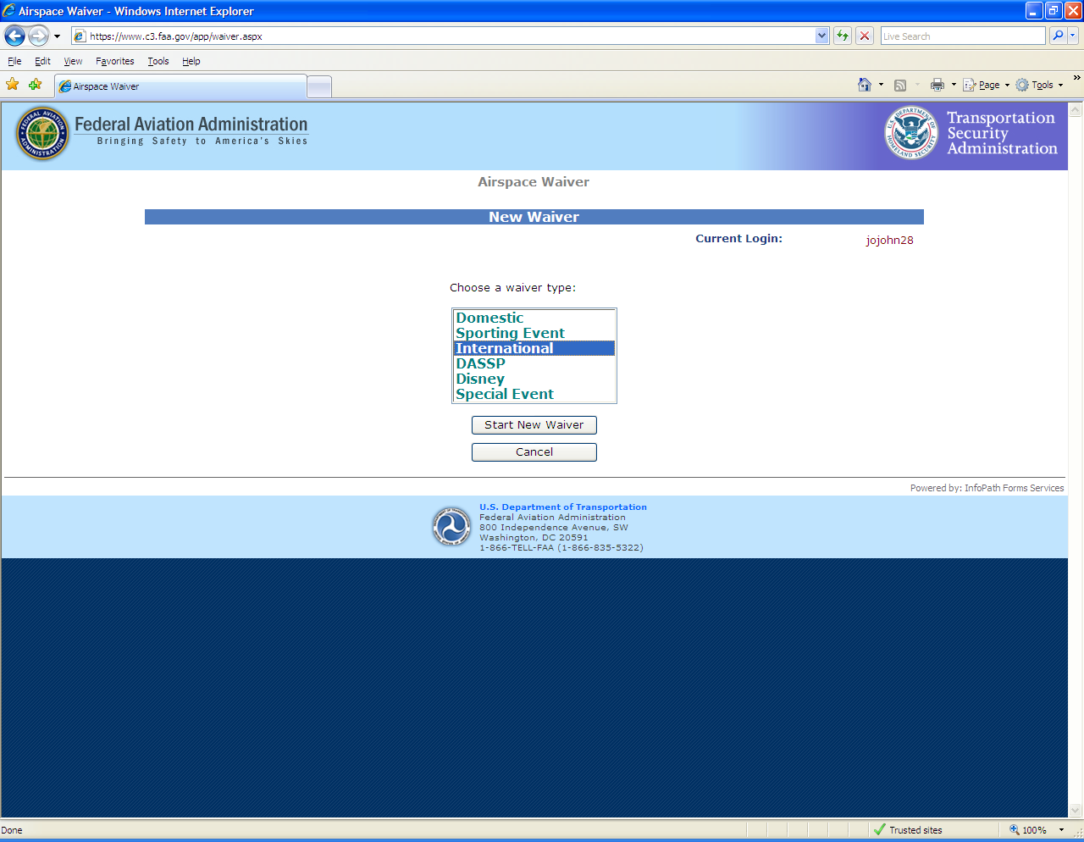Click the Add to Favorites icon
Screen dimensions: 1084x842
click(35, 85)
